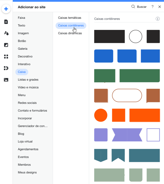The image size is (164, 184).
Task: Open the Meus designs category
Action: tap(27, 172)
